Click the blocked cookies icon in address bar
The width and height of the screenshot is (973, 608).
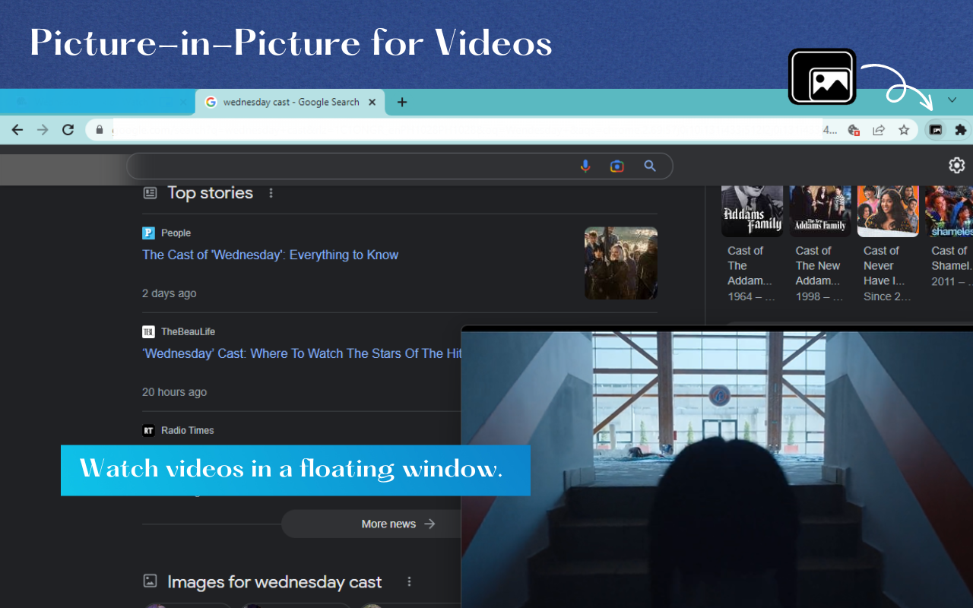click(x=854, y=130)
